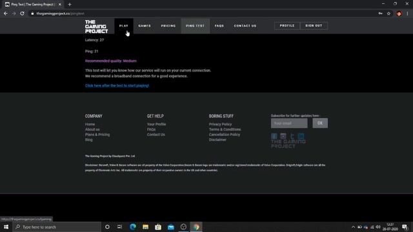Click the padlock site info icon

[32, 14]
